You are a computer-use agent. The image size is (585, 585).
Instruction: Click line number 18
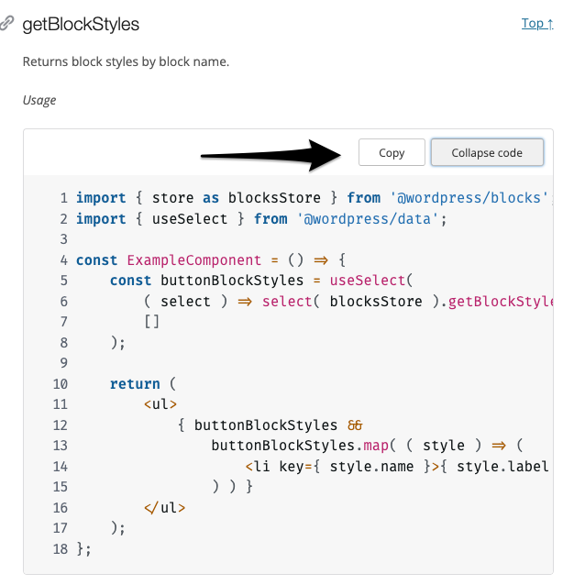coord(61,549)
